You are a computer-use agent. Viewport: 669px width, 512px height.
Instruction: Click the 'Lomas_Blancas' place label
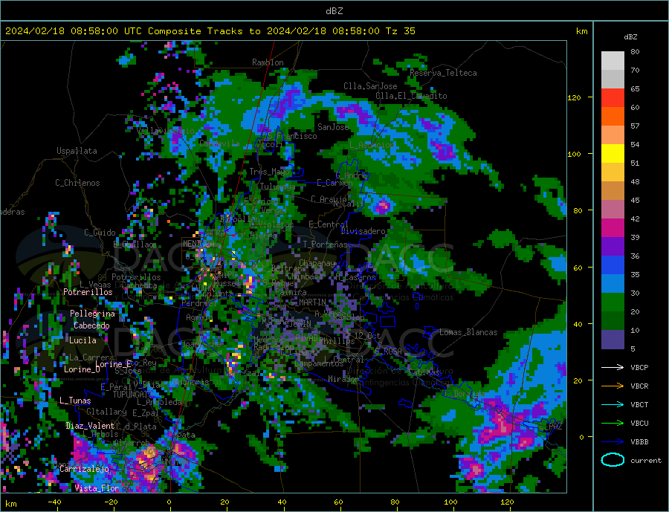click(x=468, y=332)
